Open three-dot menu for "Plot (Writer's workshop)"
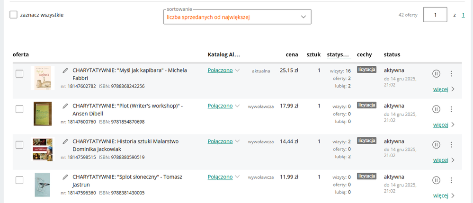This screenshot has width=473, height=203. pyautogui.click(x=451, y=109)
